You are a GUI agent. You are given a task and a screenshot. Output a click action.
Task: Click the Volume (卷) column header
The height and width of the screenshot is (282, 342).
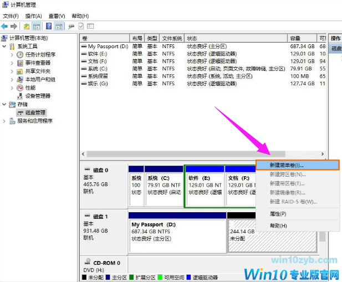[x=105, y=38]
